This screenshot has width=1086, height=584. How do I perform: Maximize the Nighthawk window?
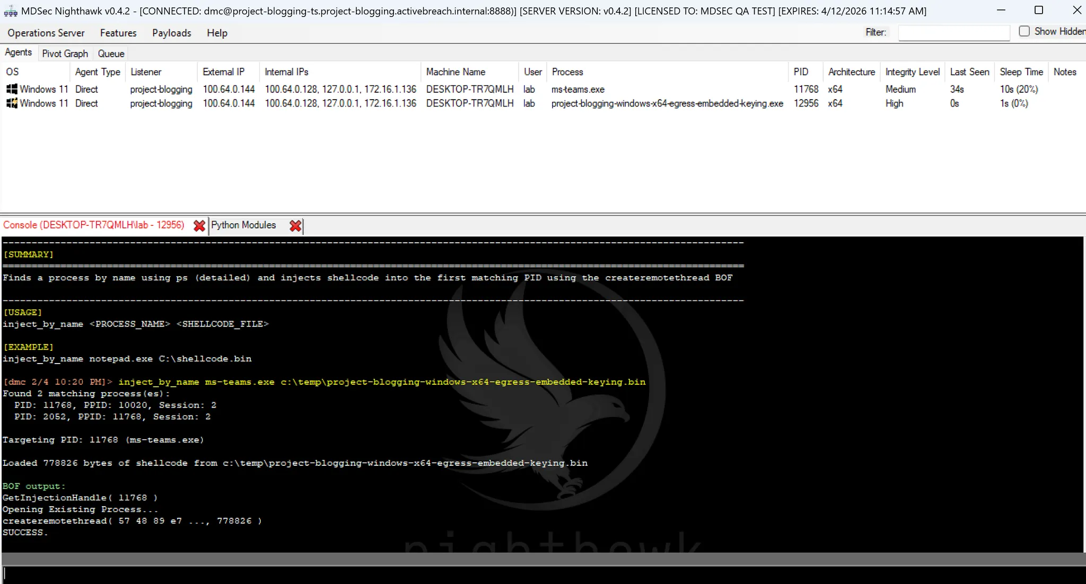[x=1039, y=10]
